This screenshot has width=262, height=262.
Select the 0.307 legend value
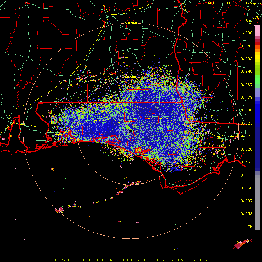[x=247, y=201]
